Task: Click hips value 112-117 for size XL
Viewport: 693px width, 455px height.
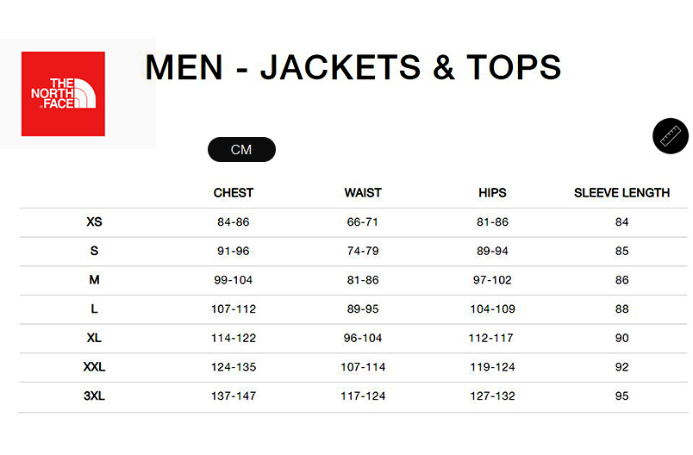Action: (491, 338)
